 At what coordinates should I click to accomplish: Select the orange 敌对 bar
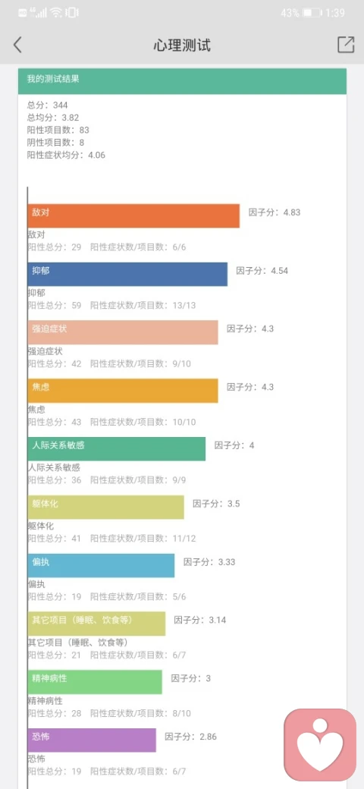point(133,216)
